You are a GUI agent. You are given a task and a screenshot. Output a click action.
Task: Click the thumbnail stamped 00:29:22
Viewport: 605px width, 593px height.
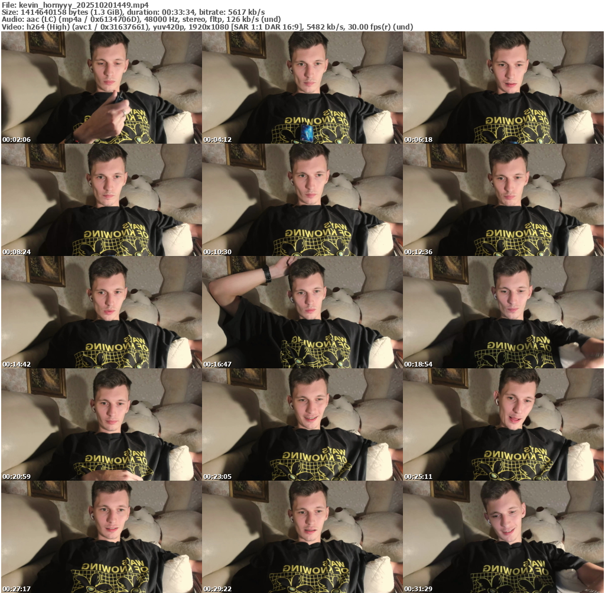click(x=302, y=537)
